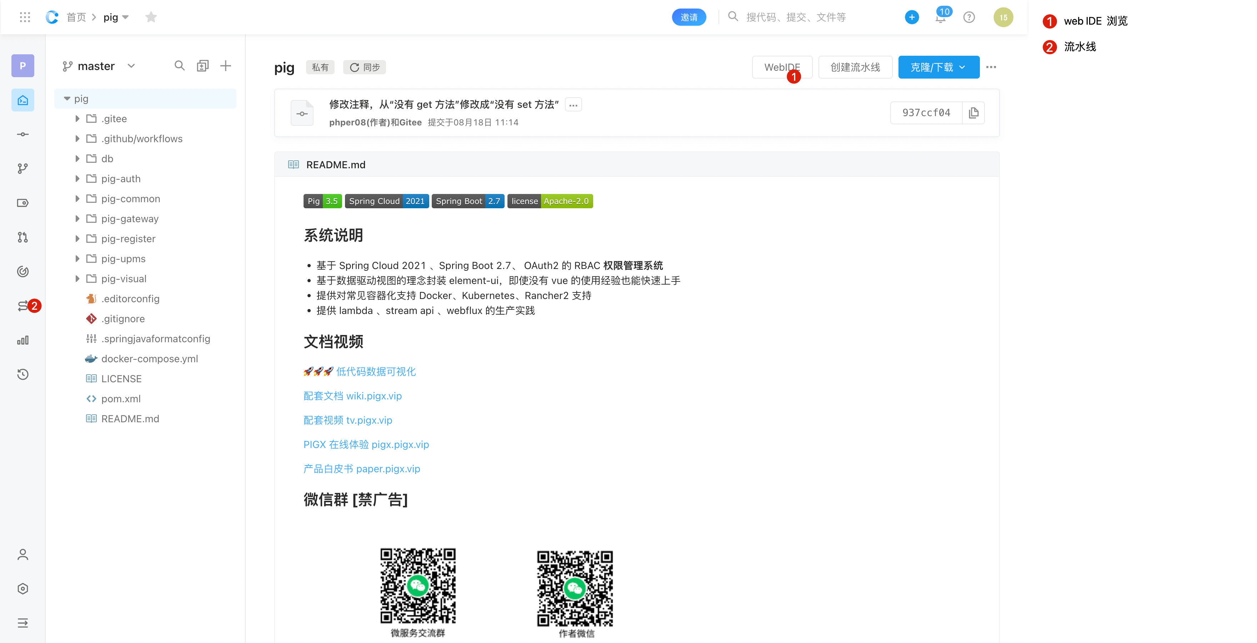
Task: Go to 首页 breadcrumb
Action: (76, 17)
